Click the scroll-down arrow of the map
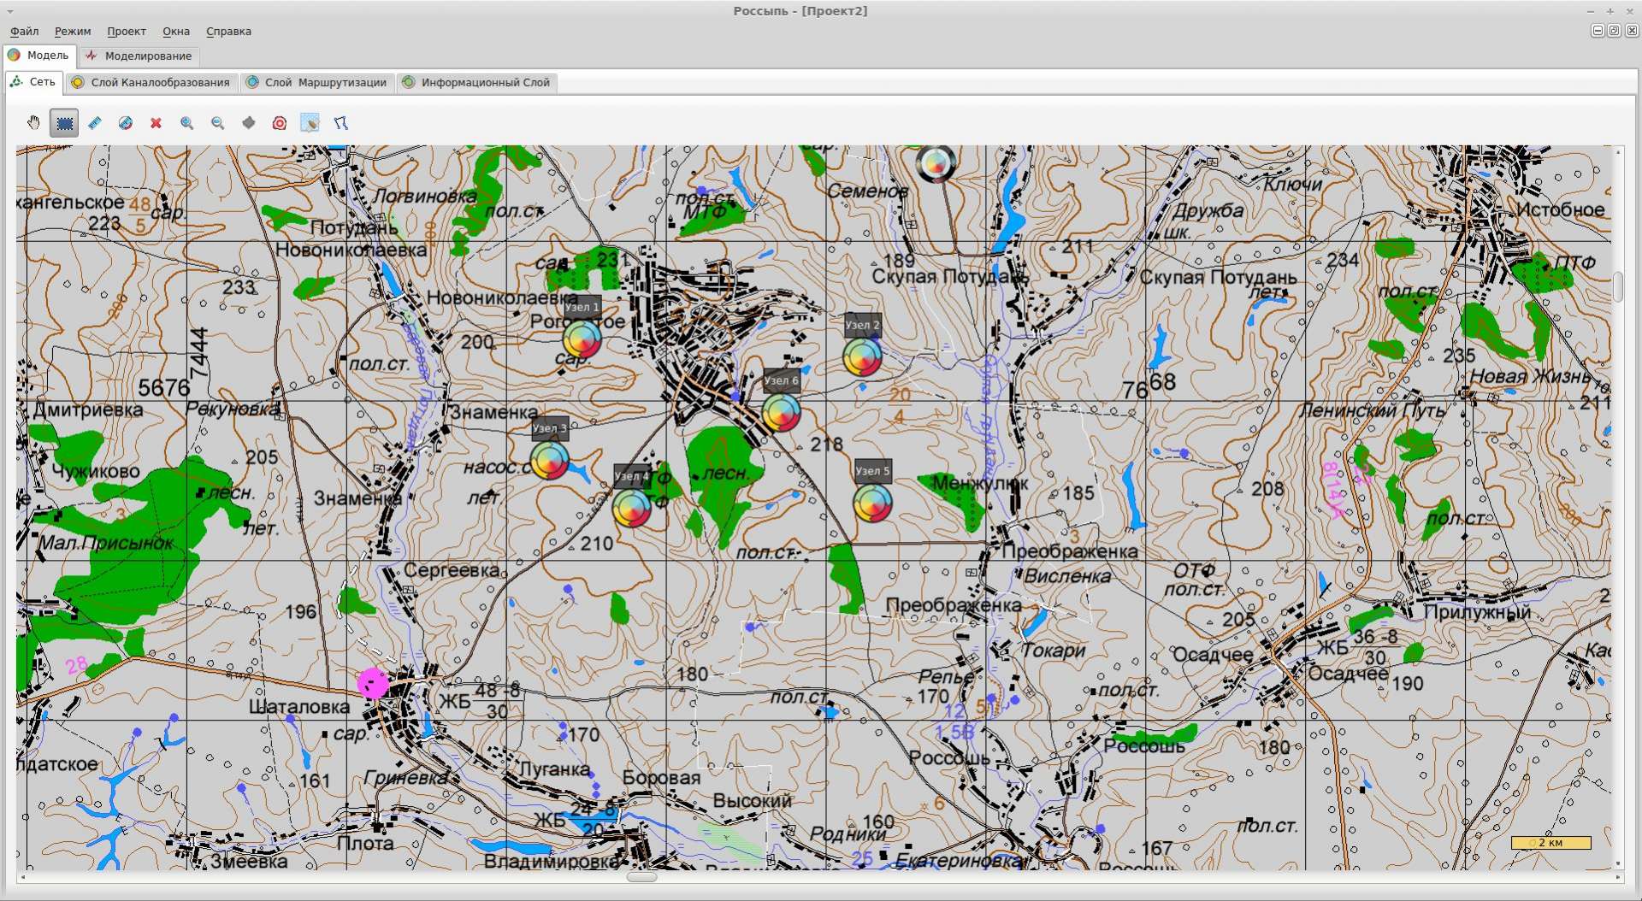This screenshot has height=901, width=1642. coord(1618,864)
